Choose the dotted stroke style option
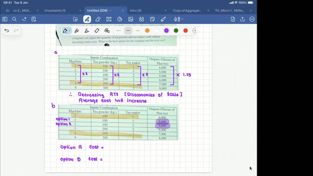Image resolution: width=313 pixels, height=176 pixels. [x=118, y=30]
